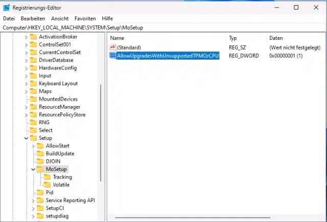Click the Tracking folder icon
The height and width of the screenshot is (222, 327).
[x=47, y=177]
